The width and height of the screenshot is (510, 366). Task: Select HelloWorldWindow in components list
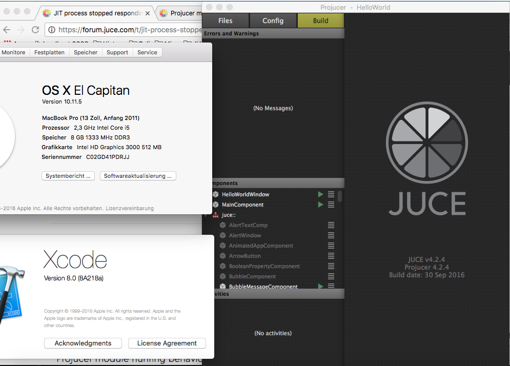(246, 194)
